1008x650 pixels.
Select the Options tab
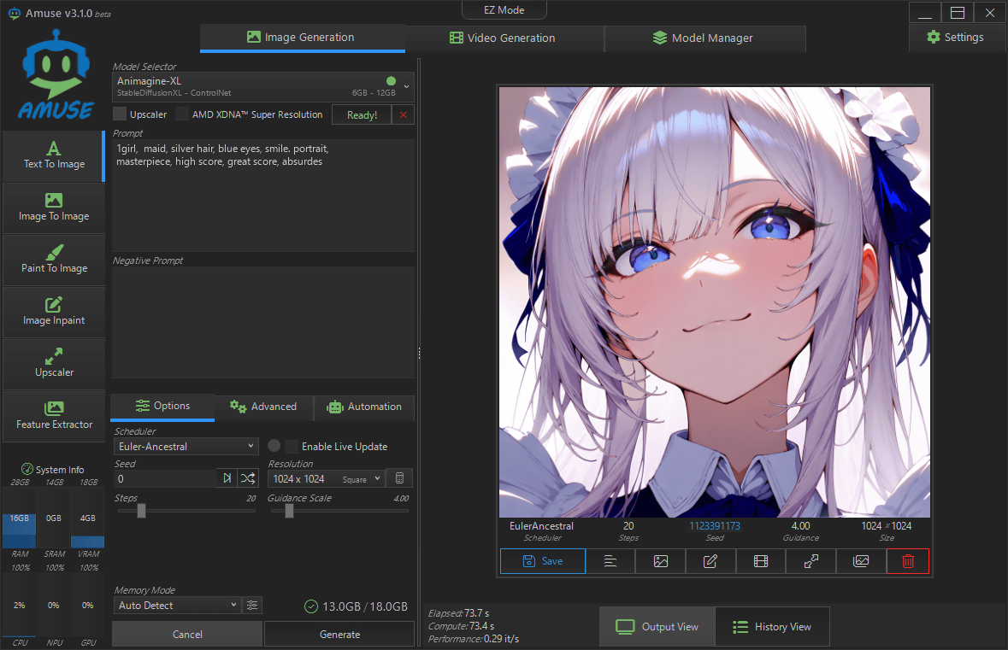point(162,406)
